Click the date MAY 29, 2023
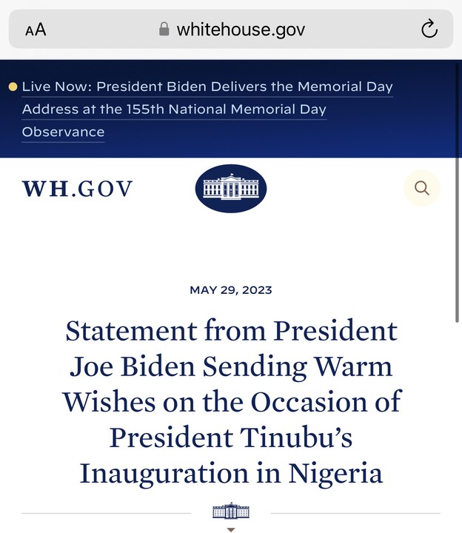Image resolution: width=462 pixels, height=533 pixels. tap(230, 290)
